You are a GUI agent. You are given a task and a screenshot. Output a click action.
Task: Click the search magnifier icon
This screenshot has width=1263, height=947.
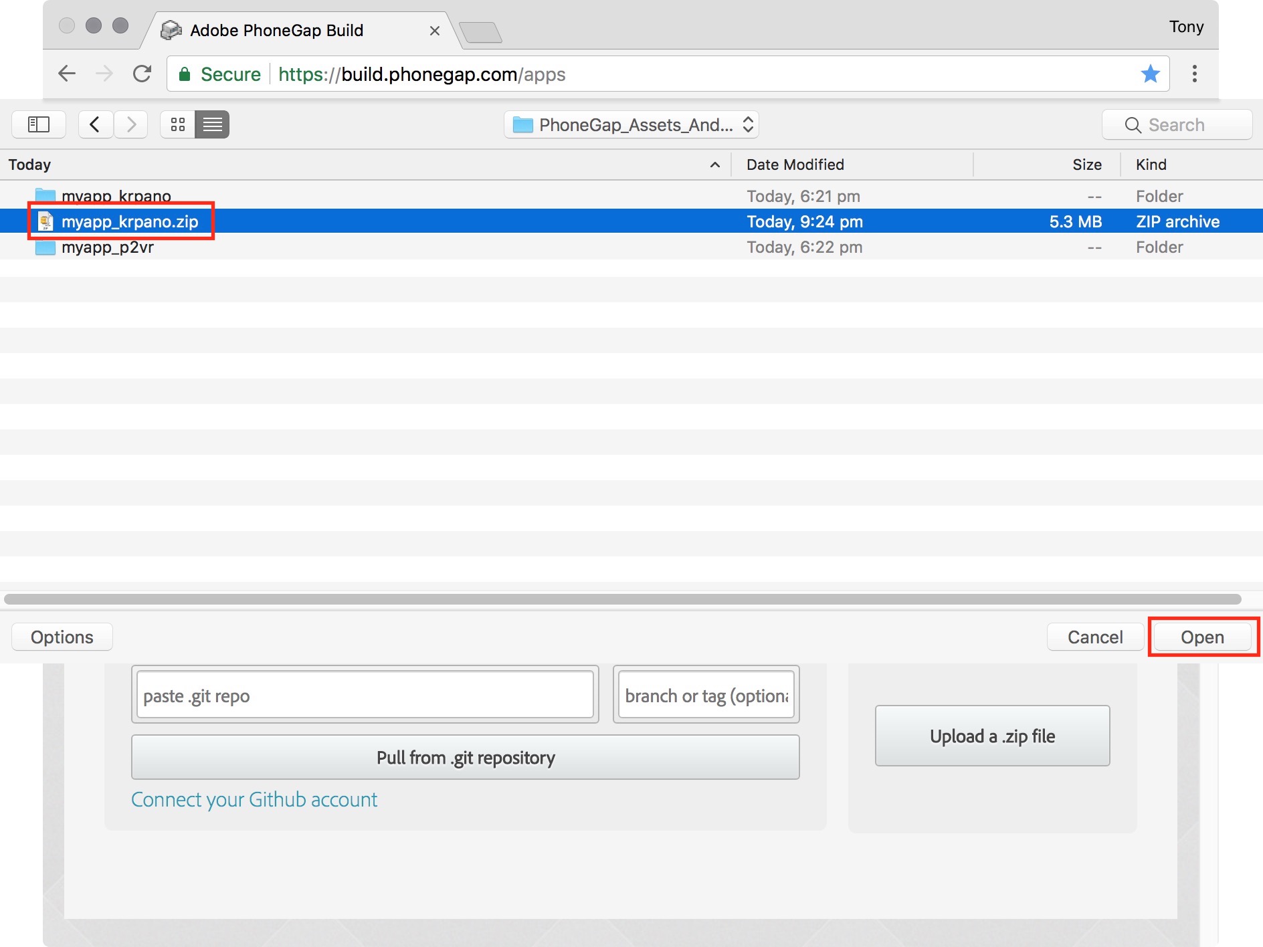1133,125
